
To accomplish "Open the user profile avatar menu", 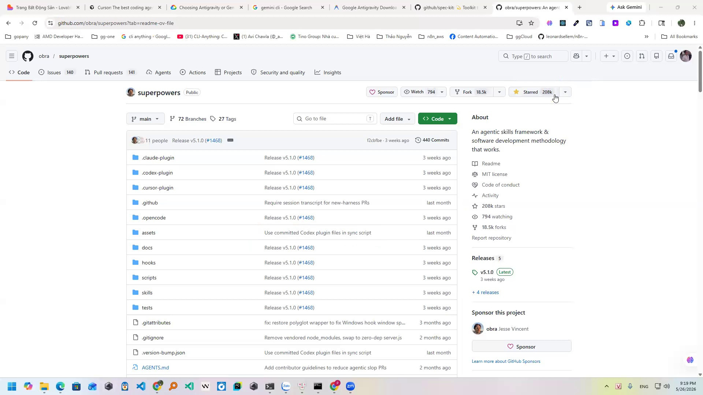I will [x=686, y=56].
